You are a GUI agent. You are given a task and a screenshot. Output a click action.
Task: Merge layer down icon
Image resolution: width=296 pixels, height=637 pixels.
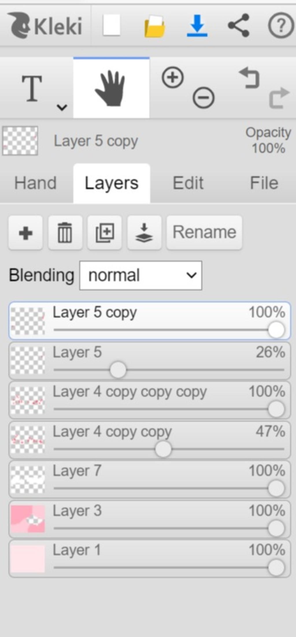tap(144, 233)
